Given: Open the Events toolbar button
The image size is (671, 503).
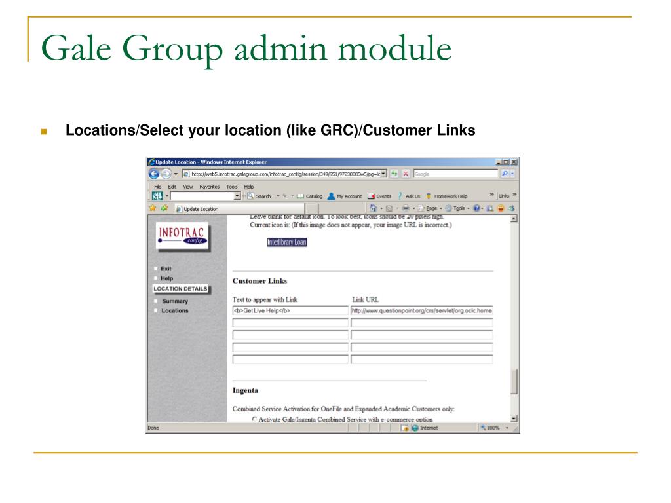Looking at the screenshot, I should pyautogui.click(x=379, y=196).
